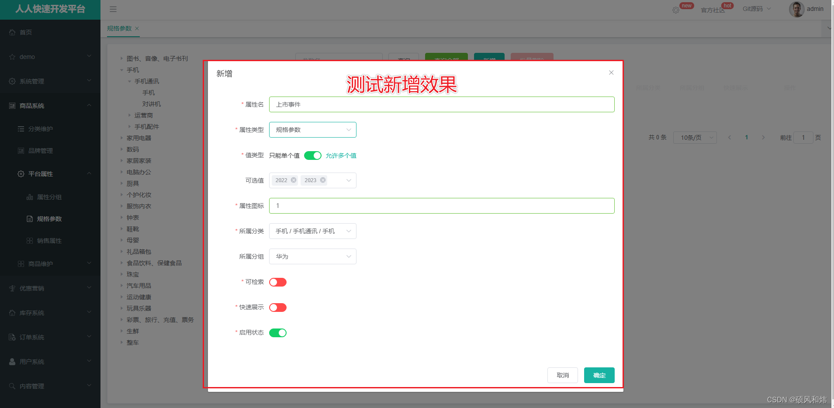Open the 官方社区 link

[713, 10]
